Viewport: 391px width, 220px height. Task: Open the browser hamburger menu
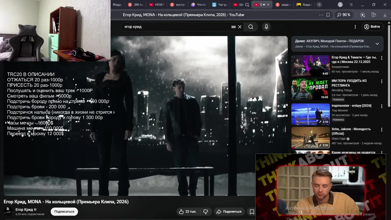(x=351, y=5)
